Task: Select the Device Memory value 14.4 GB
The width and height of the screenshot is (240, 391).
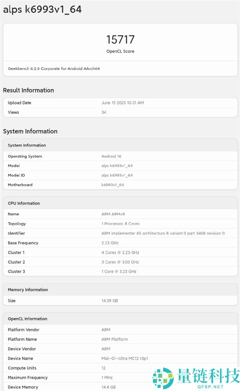Action: click(x=109, y=387)
